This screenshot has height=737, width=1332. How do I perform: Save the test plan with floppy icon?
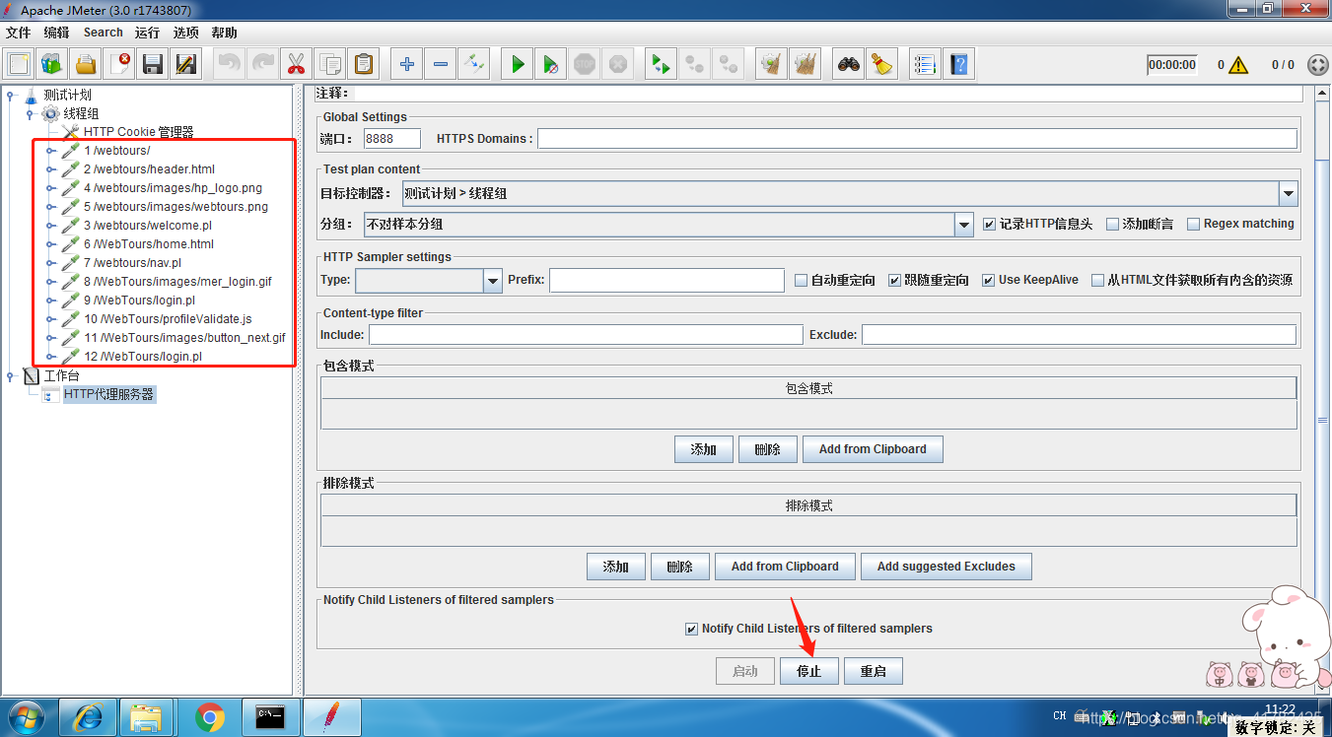pos(153,64)
